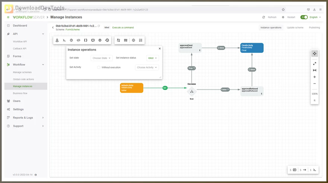Click the hamburger menu icon

(x=8, y=17)
